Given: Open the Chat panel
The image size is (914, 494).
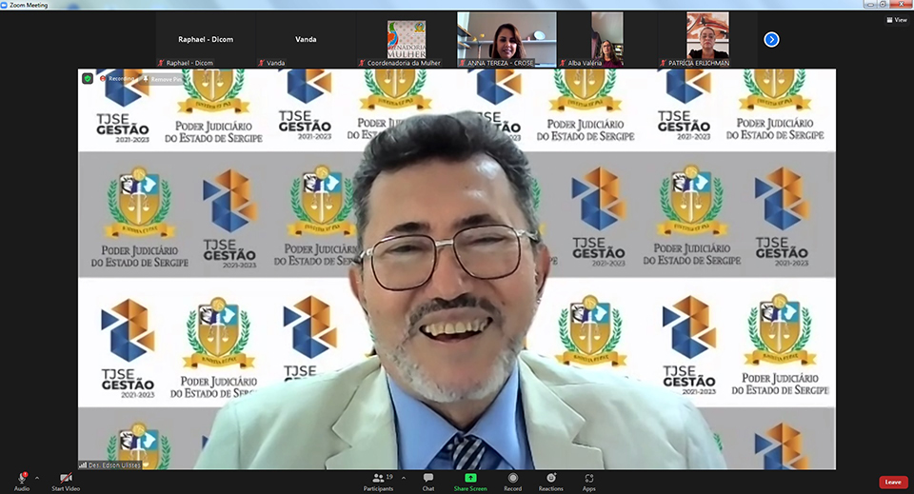Looking at the screenshot, I should coord(428,479).
